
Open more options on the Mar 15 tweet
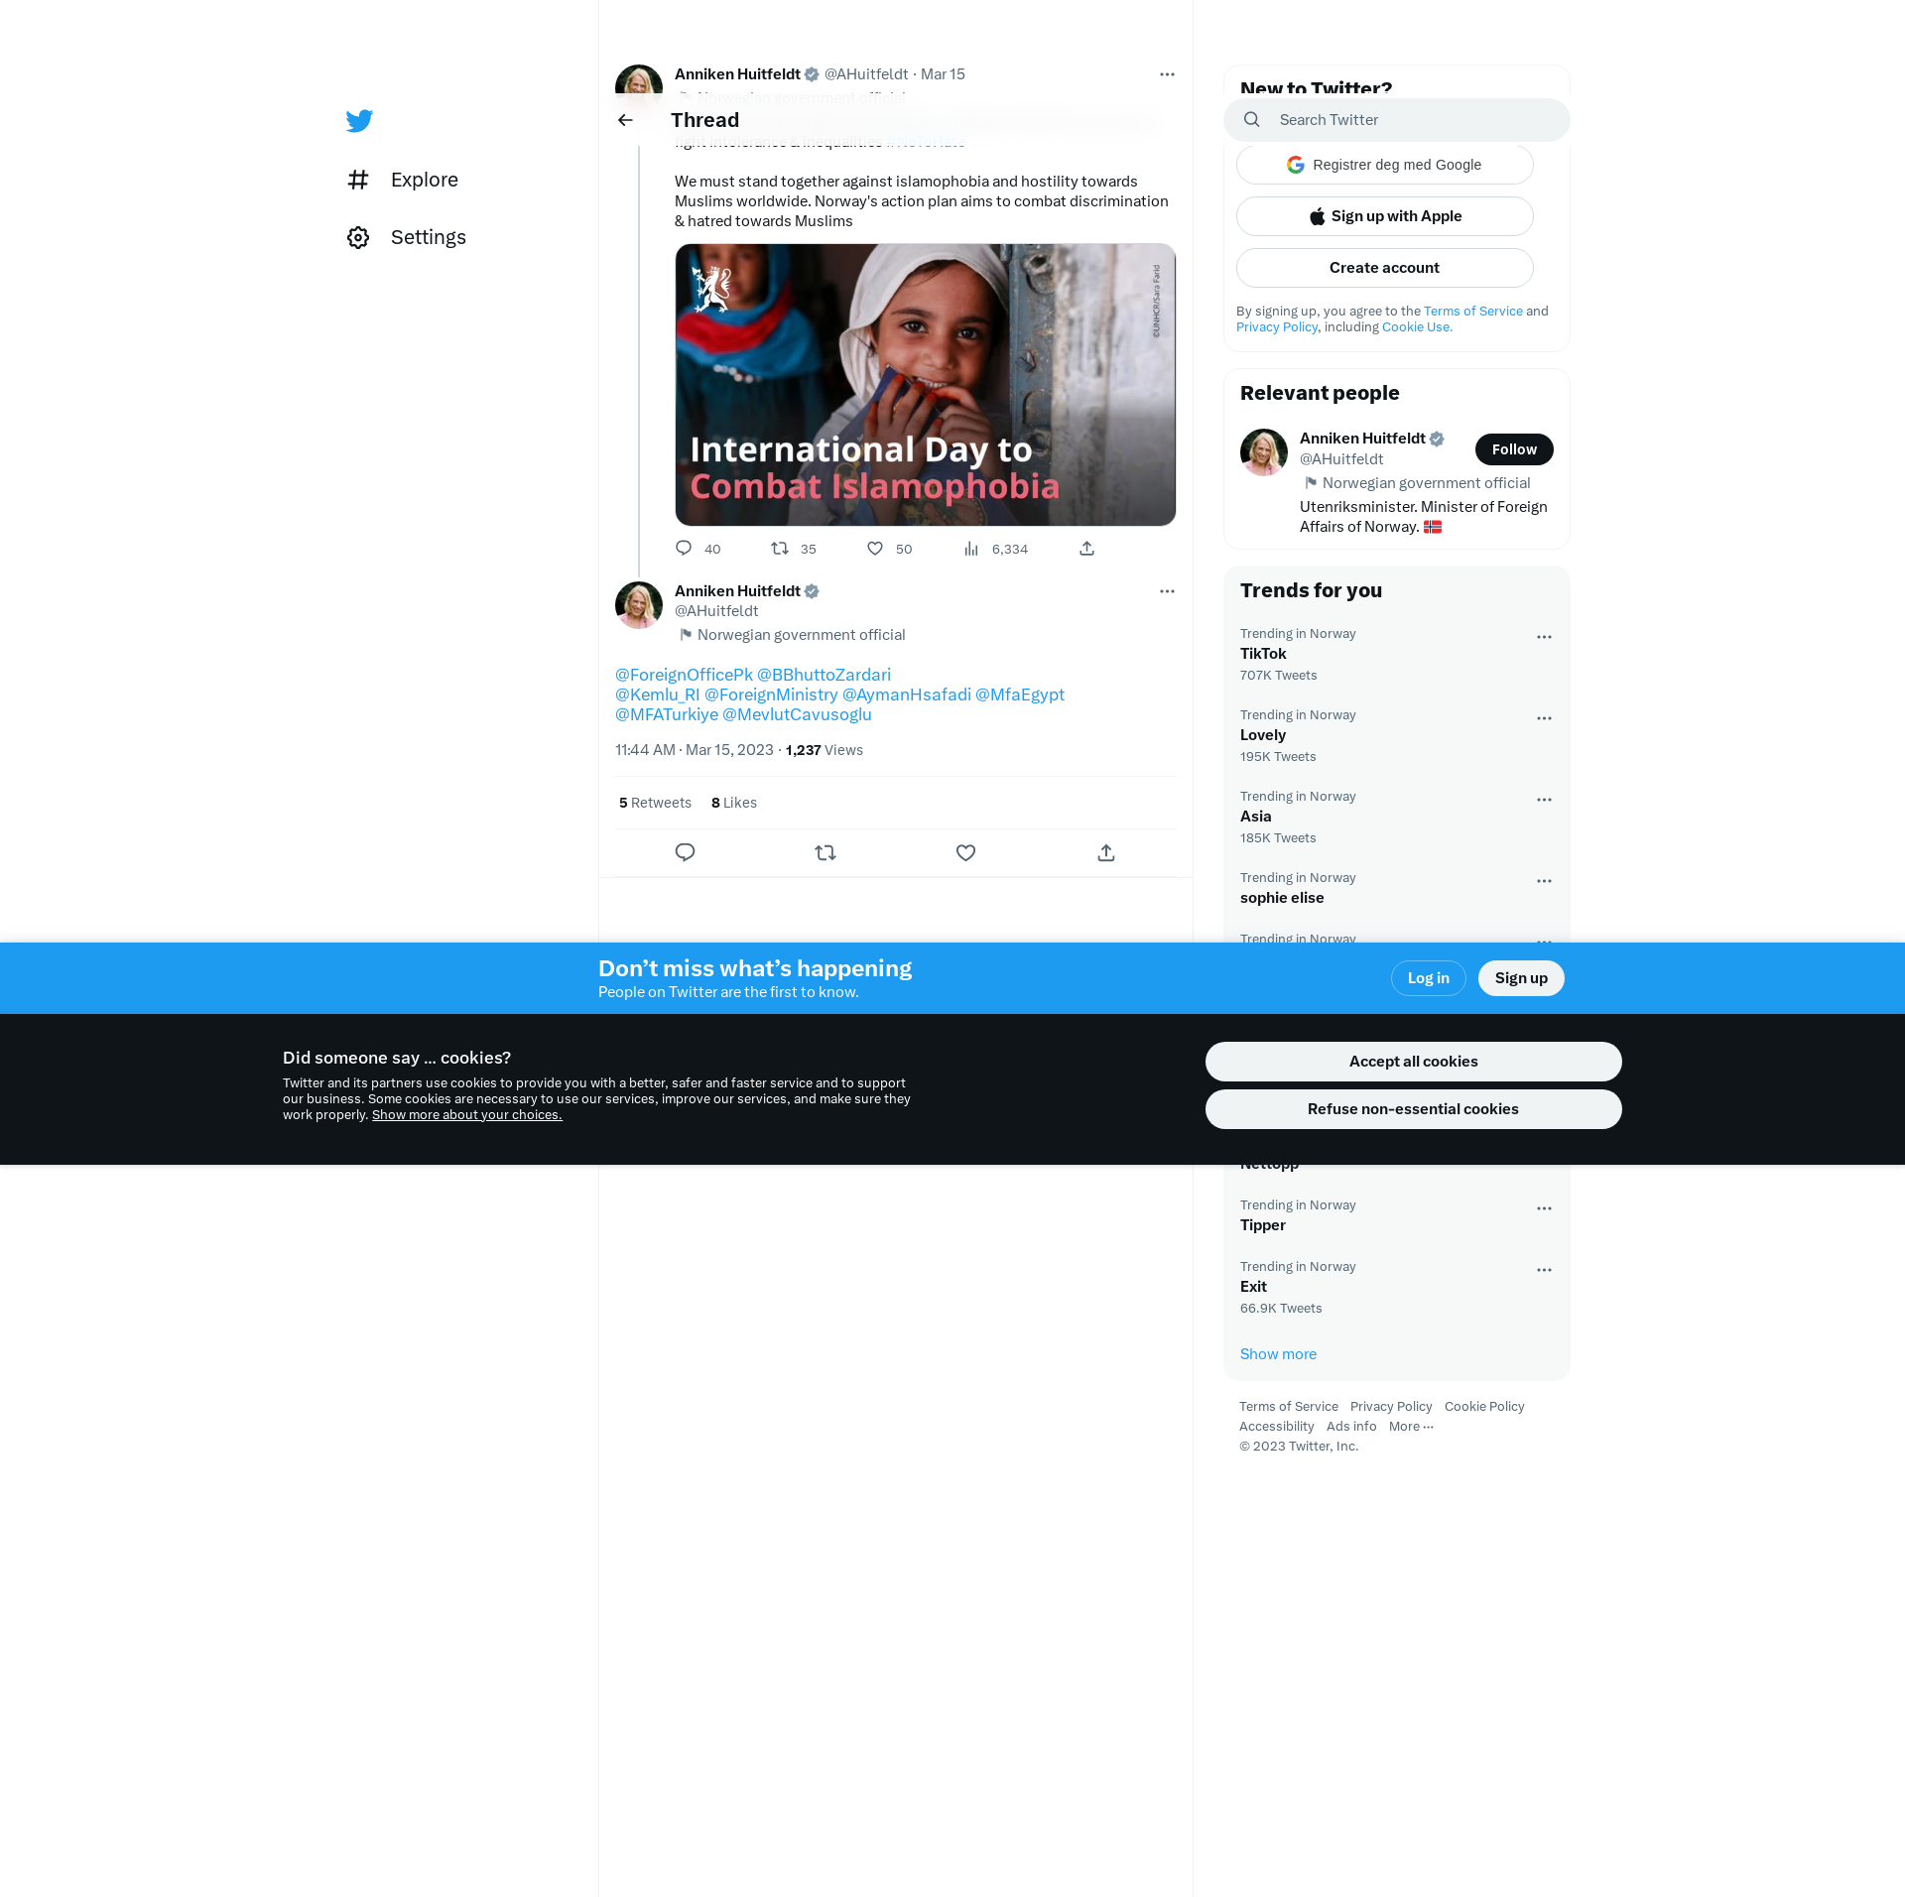(x=1167, y=74)
